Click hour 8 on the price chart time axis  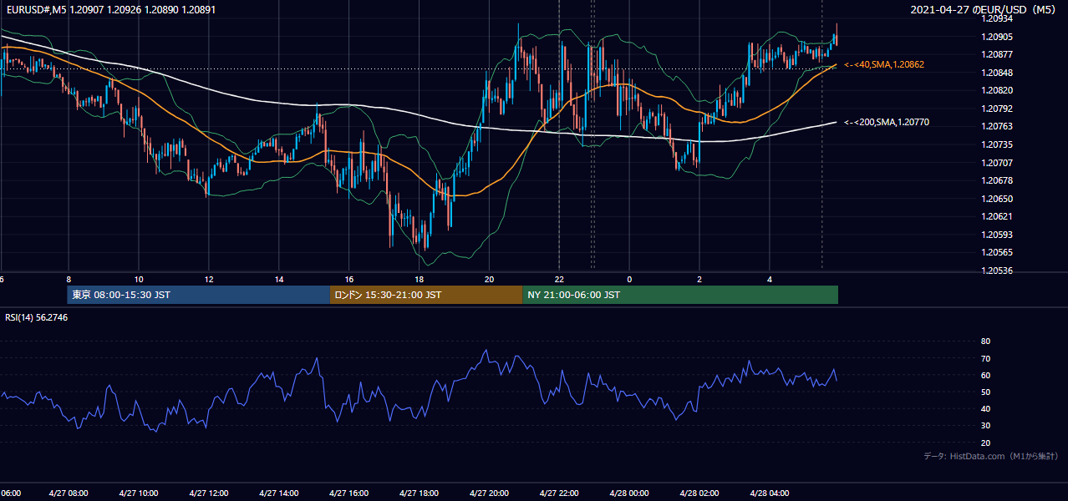(x=69, y=280)
